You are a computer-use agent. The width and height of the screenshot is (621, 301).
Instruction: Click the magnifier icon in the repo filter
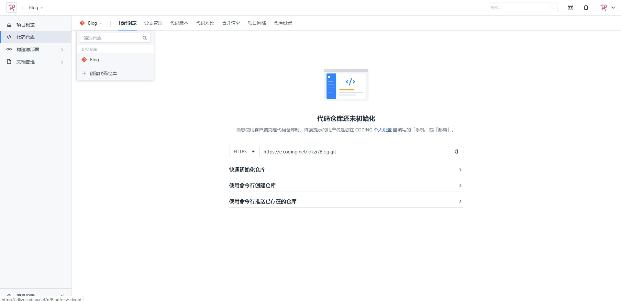pyautogui.click(x=145, y=38)
